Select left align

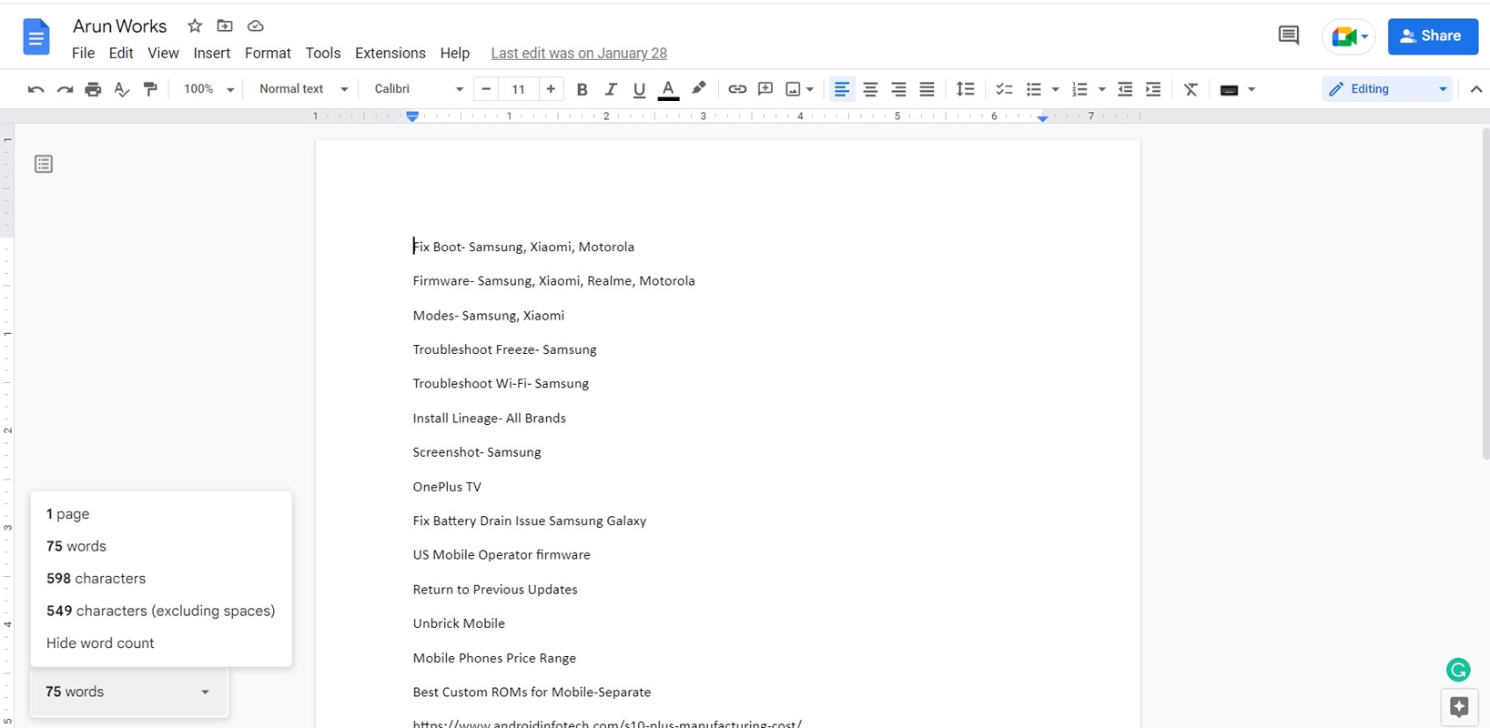click(842, 89)
